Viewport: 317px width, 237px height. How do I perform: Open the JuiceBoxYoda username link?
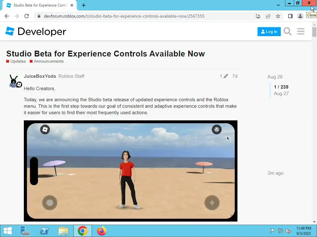click(40, 76)
